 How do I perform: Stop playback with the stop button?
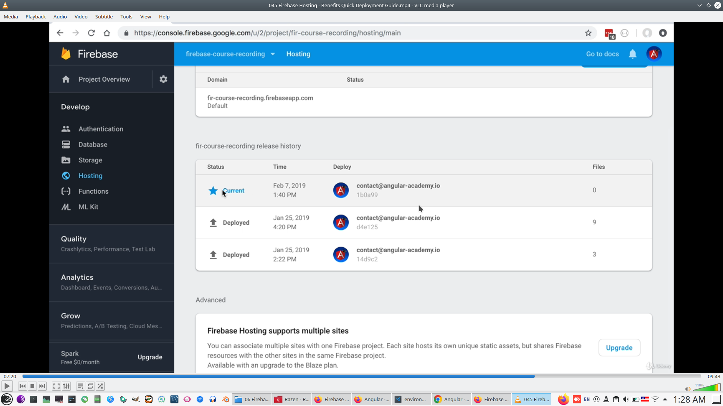pos(32,386)
